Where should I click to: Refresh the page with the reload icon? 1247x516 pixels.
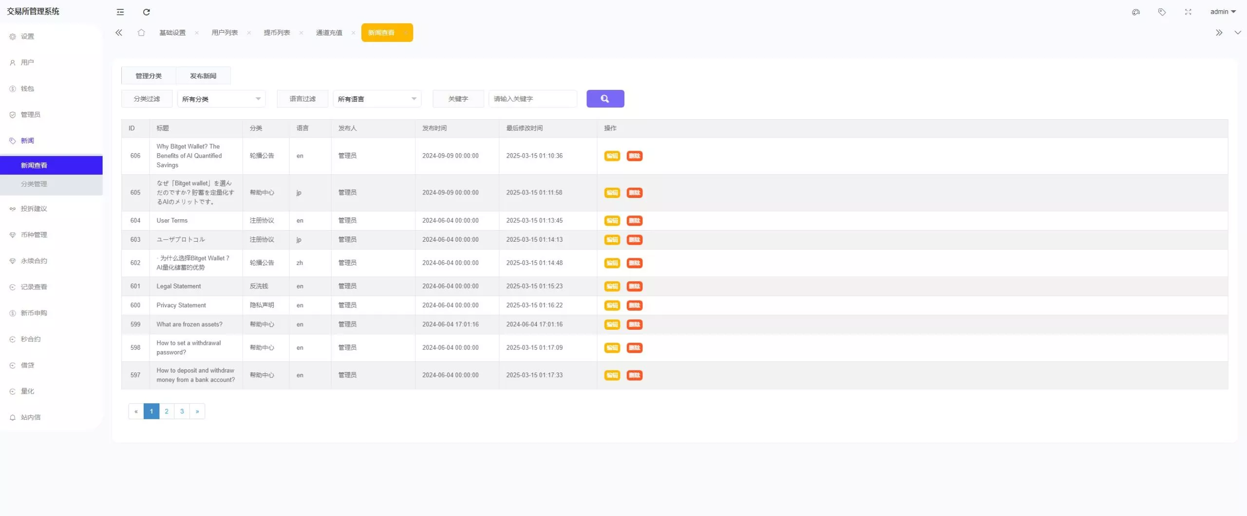[x=146, y=12]
